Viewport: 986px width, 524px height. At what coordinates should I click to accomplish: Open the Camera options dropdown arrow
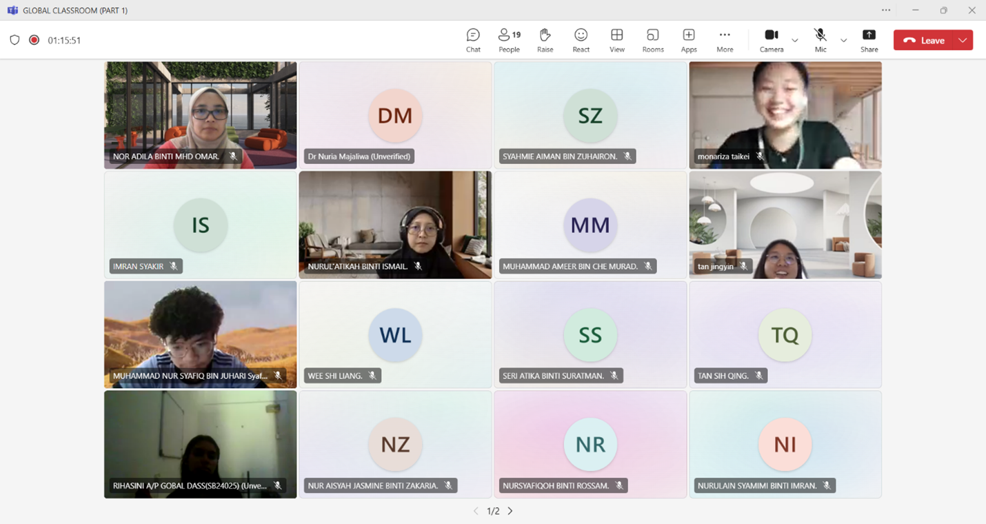[794, 41]
